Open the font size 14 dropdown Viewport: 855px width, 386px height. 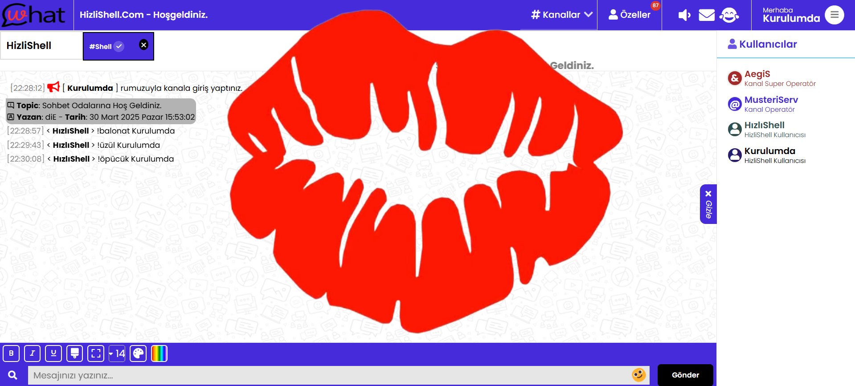click(117, 353)
